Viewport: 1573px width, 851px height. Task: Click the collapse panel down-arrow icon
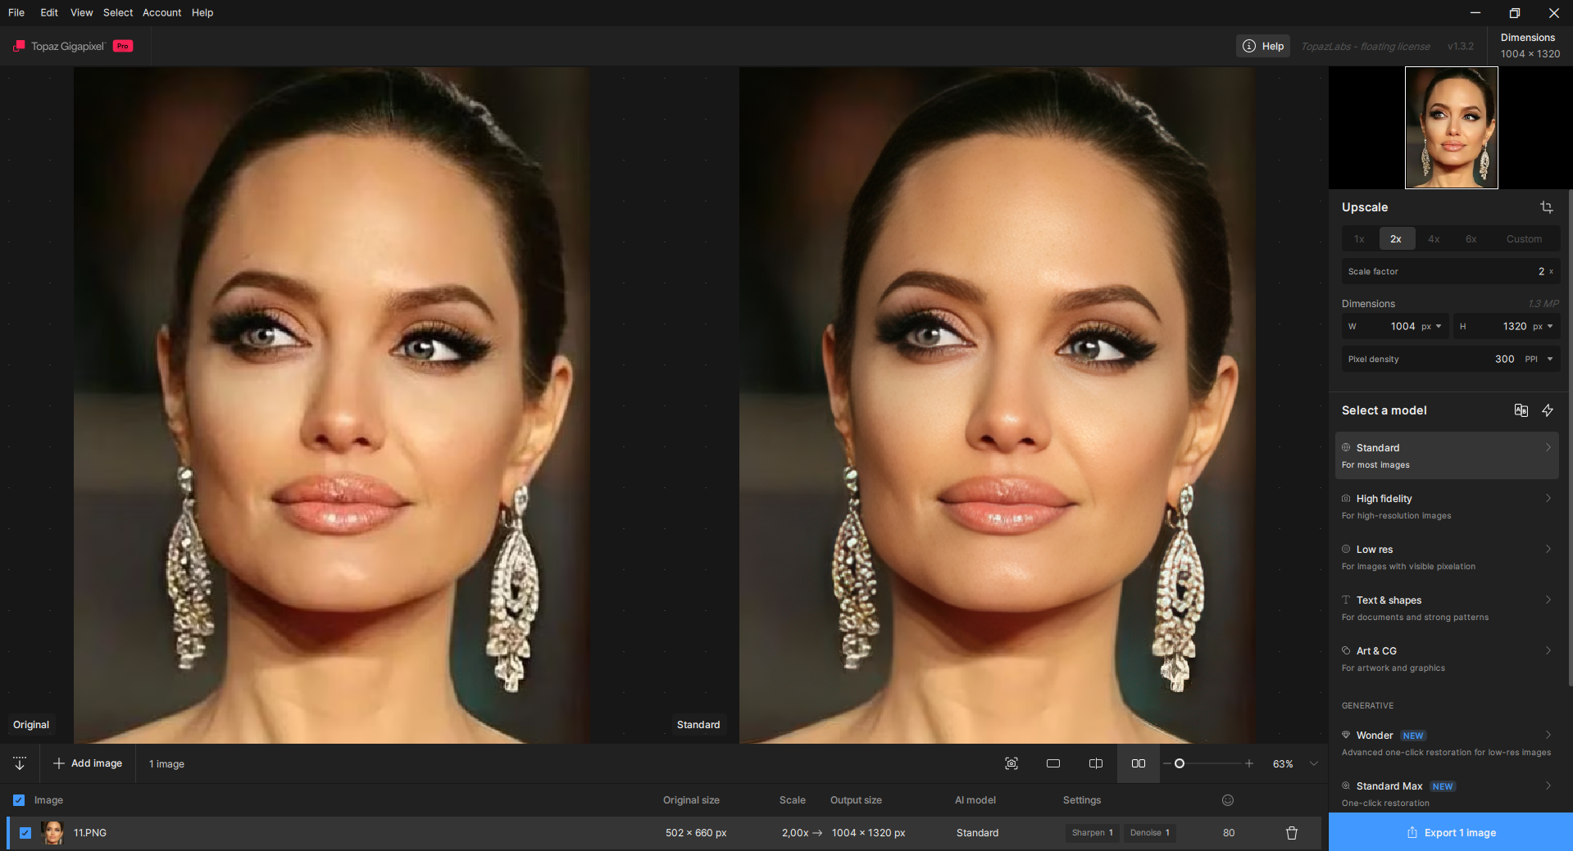point(20,763)
